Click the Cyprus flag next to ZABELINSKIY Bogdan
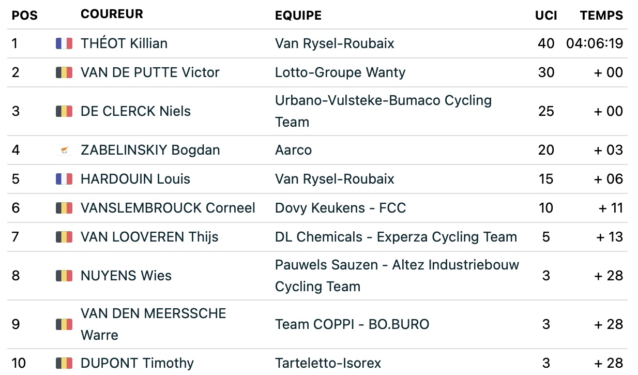 pyautogui.click(x=64, y=150)
